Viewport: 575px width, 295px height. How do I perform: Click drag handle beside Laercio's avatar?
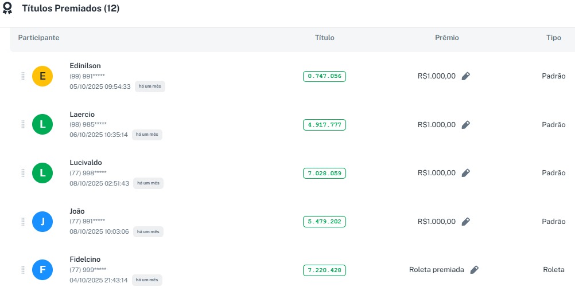23,124
